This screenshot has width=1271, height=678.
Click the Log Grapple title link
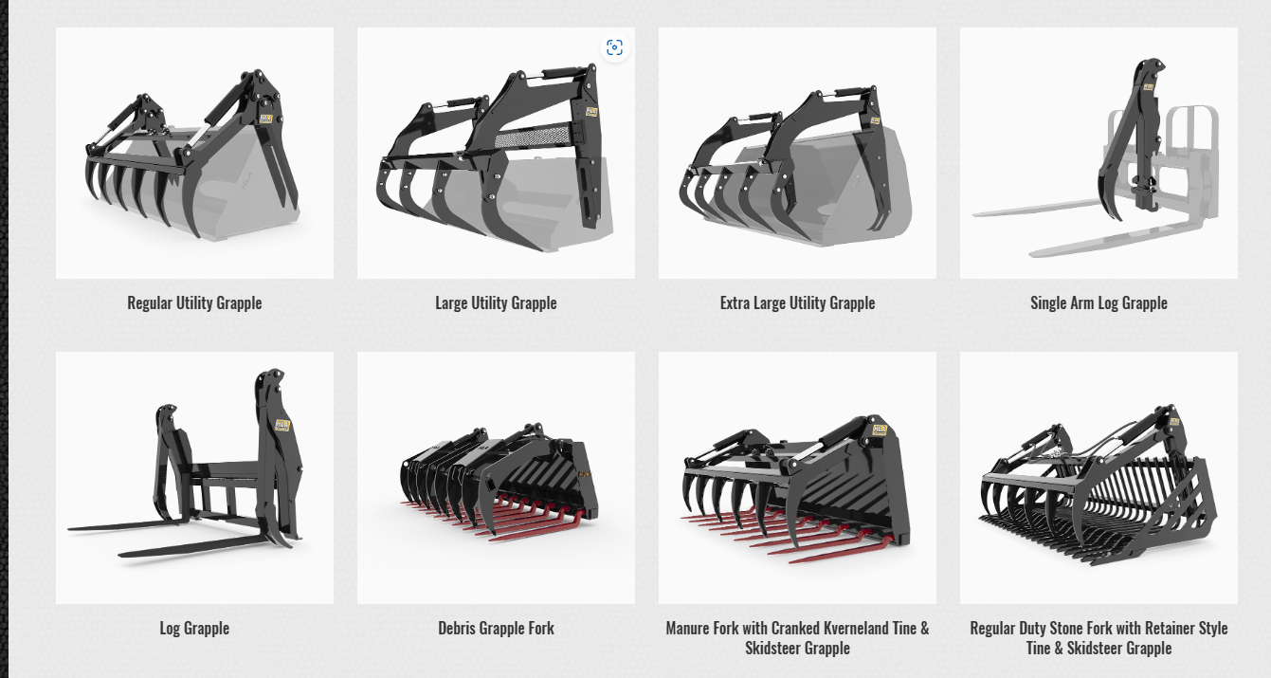point(194,629)
